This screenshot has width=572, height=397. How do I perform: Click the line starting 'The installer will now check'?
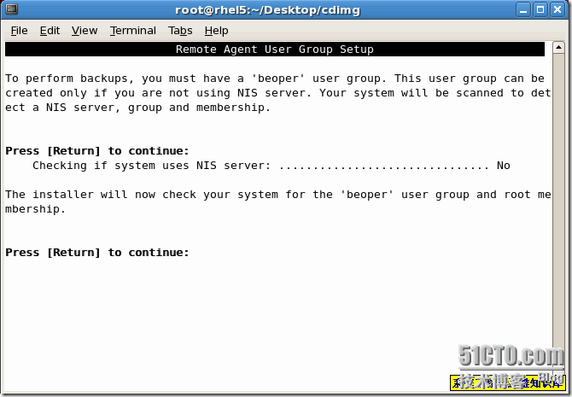pos(278,195)
